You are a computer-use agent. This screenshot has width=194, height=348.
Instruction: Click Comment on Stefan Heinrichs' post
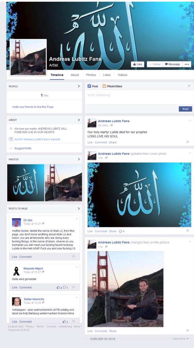25,321
